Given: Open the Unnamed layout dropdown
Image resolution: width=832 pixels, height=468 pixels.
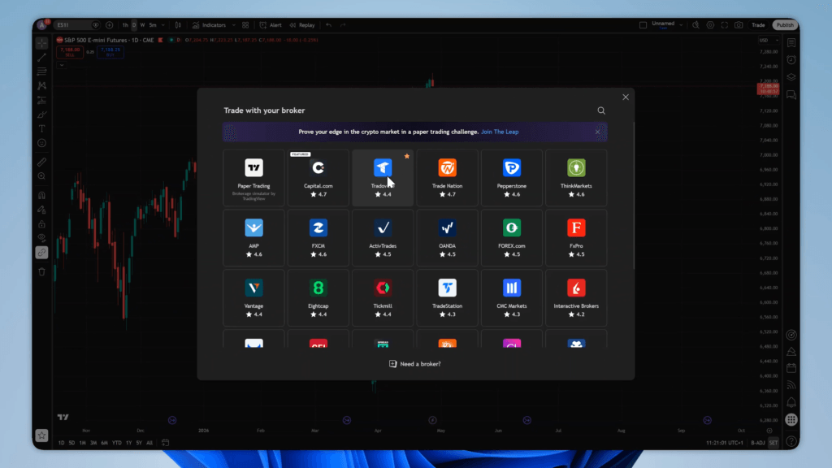Looking at the screenshot, I should 665,25.
